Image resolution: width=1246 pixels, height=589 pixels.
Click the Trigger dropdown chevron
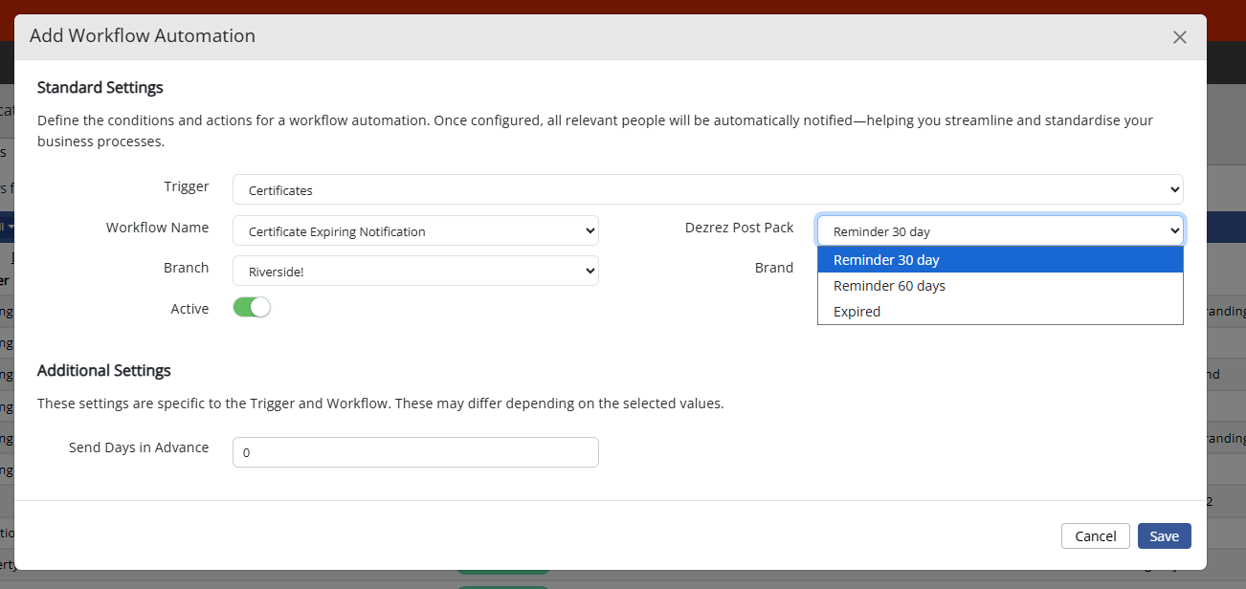coord(1174,188)
